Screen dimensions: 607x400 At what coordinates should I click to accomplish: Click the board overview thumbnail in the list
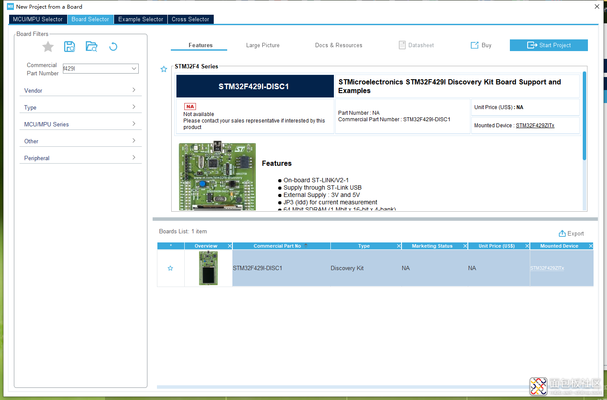click(x=209, y=268)
